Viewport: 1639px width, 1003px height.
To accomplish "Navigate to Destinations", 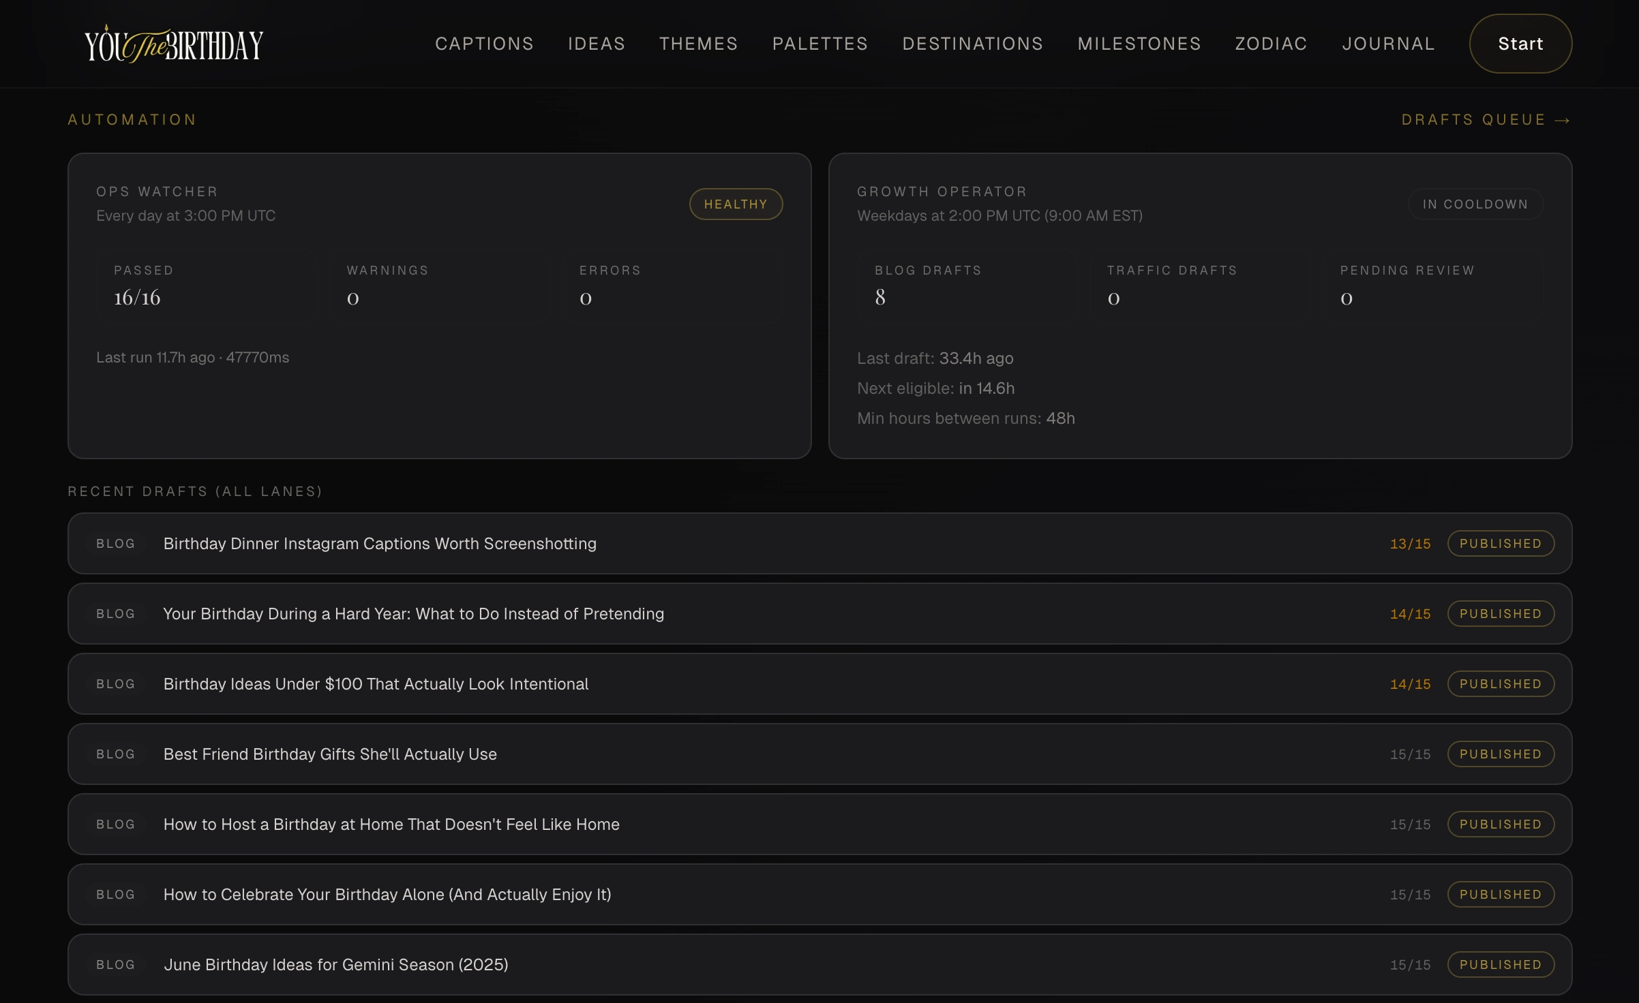I will pos(973,44).
